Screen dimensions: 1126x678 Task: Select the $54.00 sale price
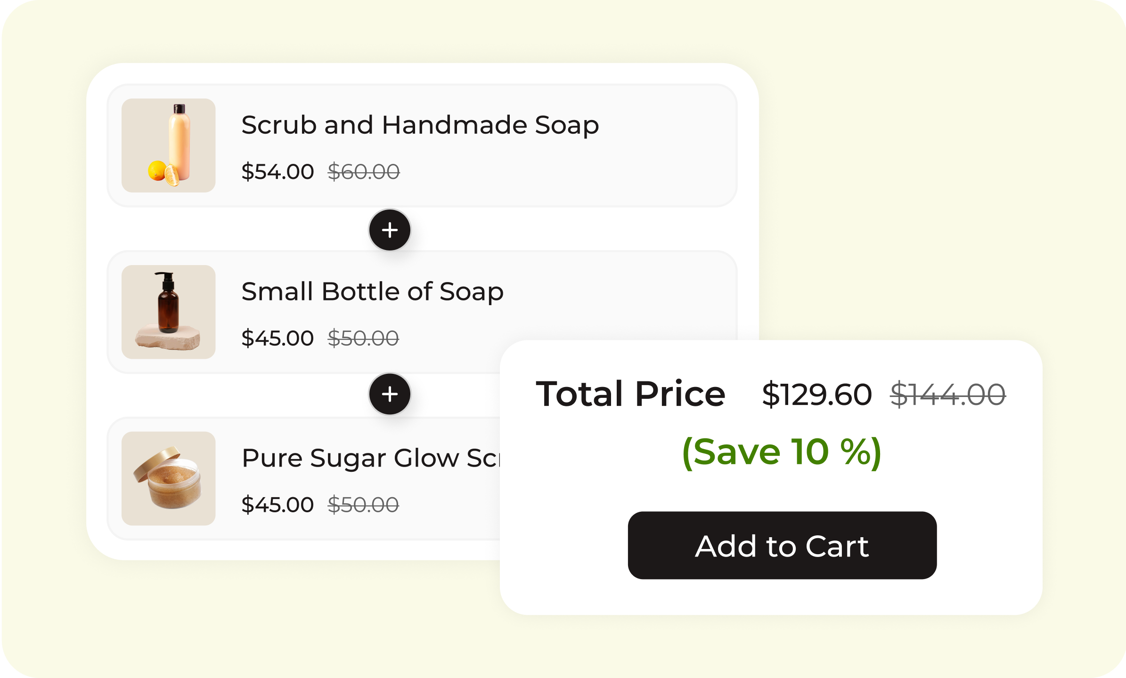[277, 172]
